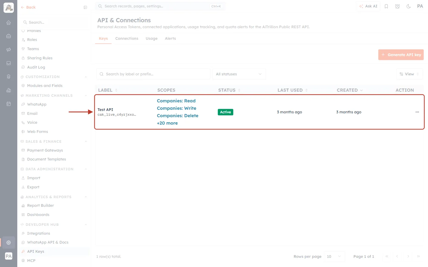Viewport: 428px width, 267px height.
Task: Collapse the Marketing Channels section
Action: (86, 96)
